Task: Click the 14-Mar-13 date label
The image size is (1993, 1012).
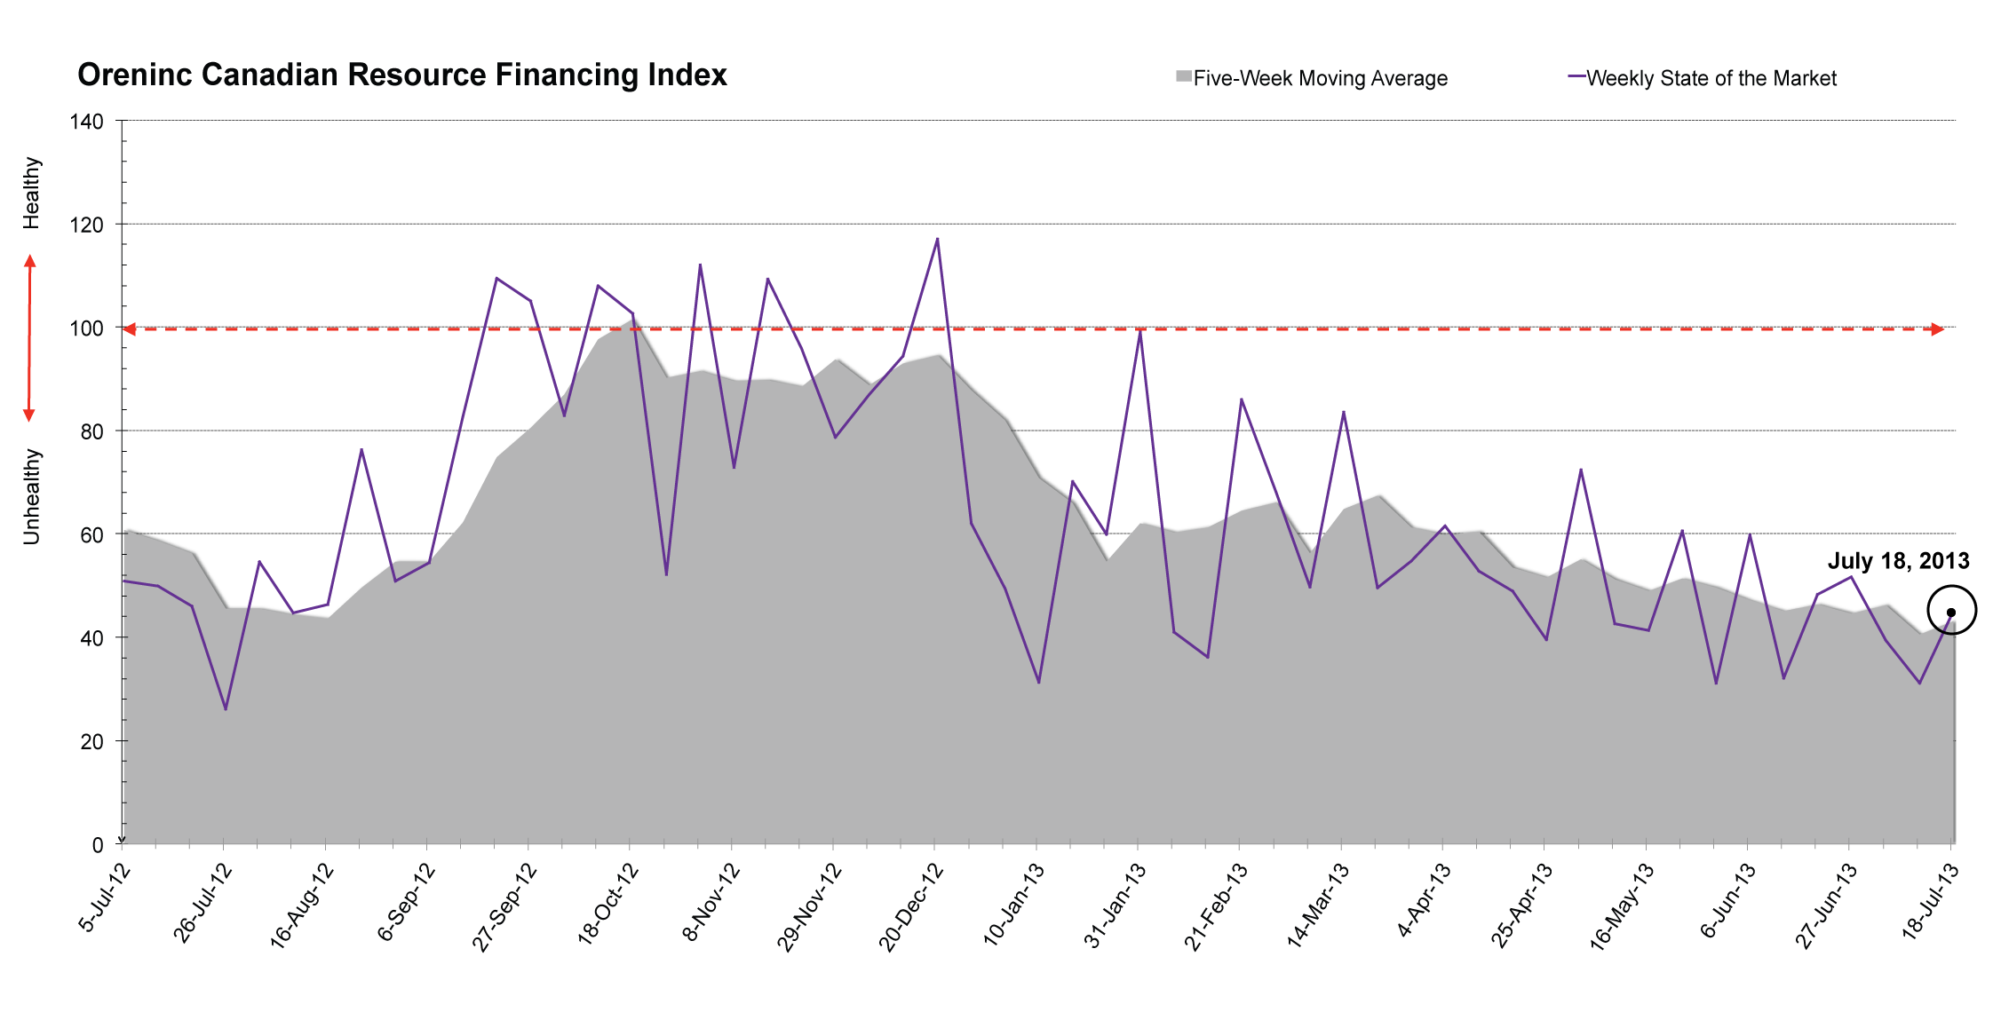Action: point(1318,905)
